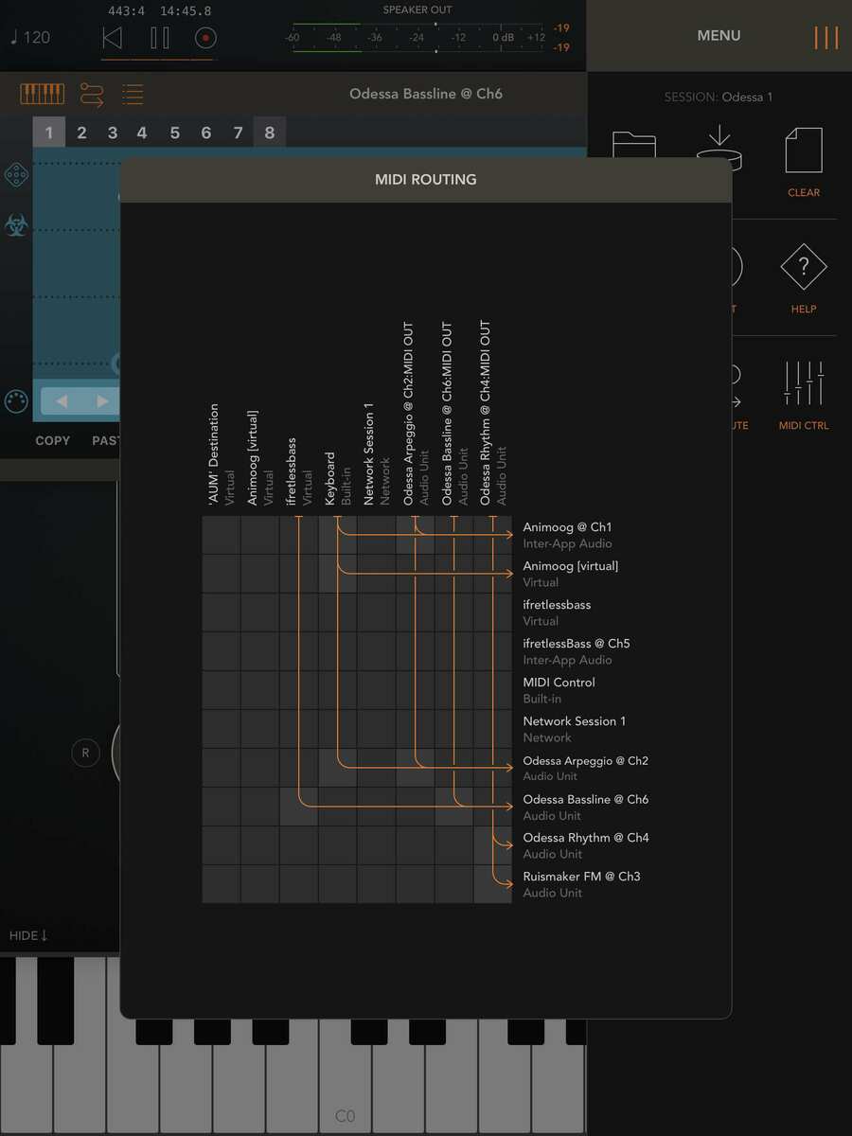Click the MIDI Control destination label
The width and height of the screenshot is (852, 1136).
click(559, 690)
